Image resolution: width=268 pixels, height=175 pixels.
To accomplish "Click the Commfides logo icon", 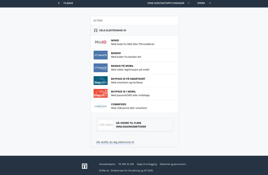I will [100, 106].
